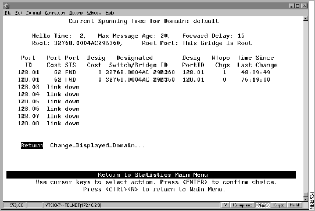Click port ID 128.05 link down row
This screenshot has height=211, width=315.
tap(49, 101)
